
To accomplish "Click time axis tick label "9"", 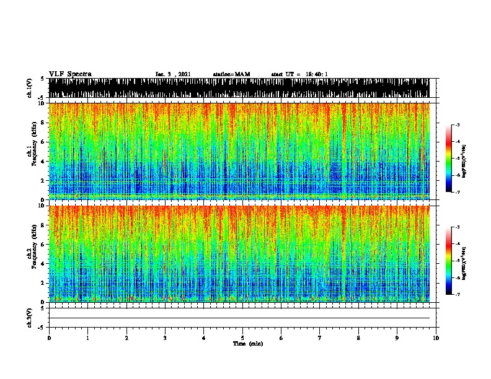I will 397,338.
